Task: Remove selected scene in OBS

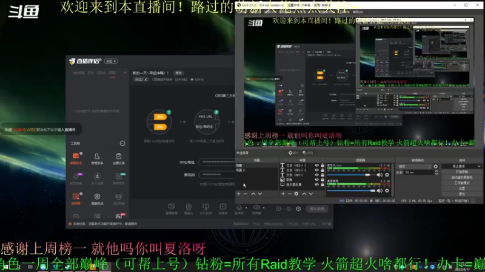Action: point(246,194)
